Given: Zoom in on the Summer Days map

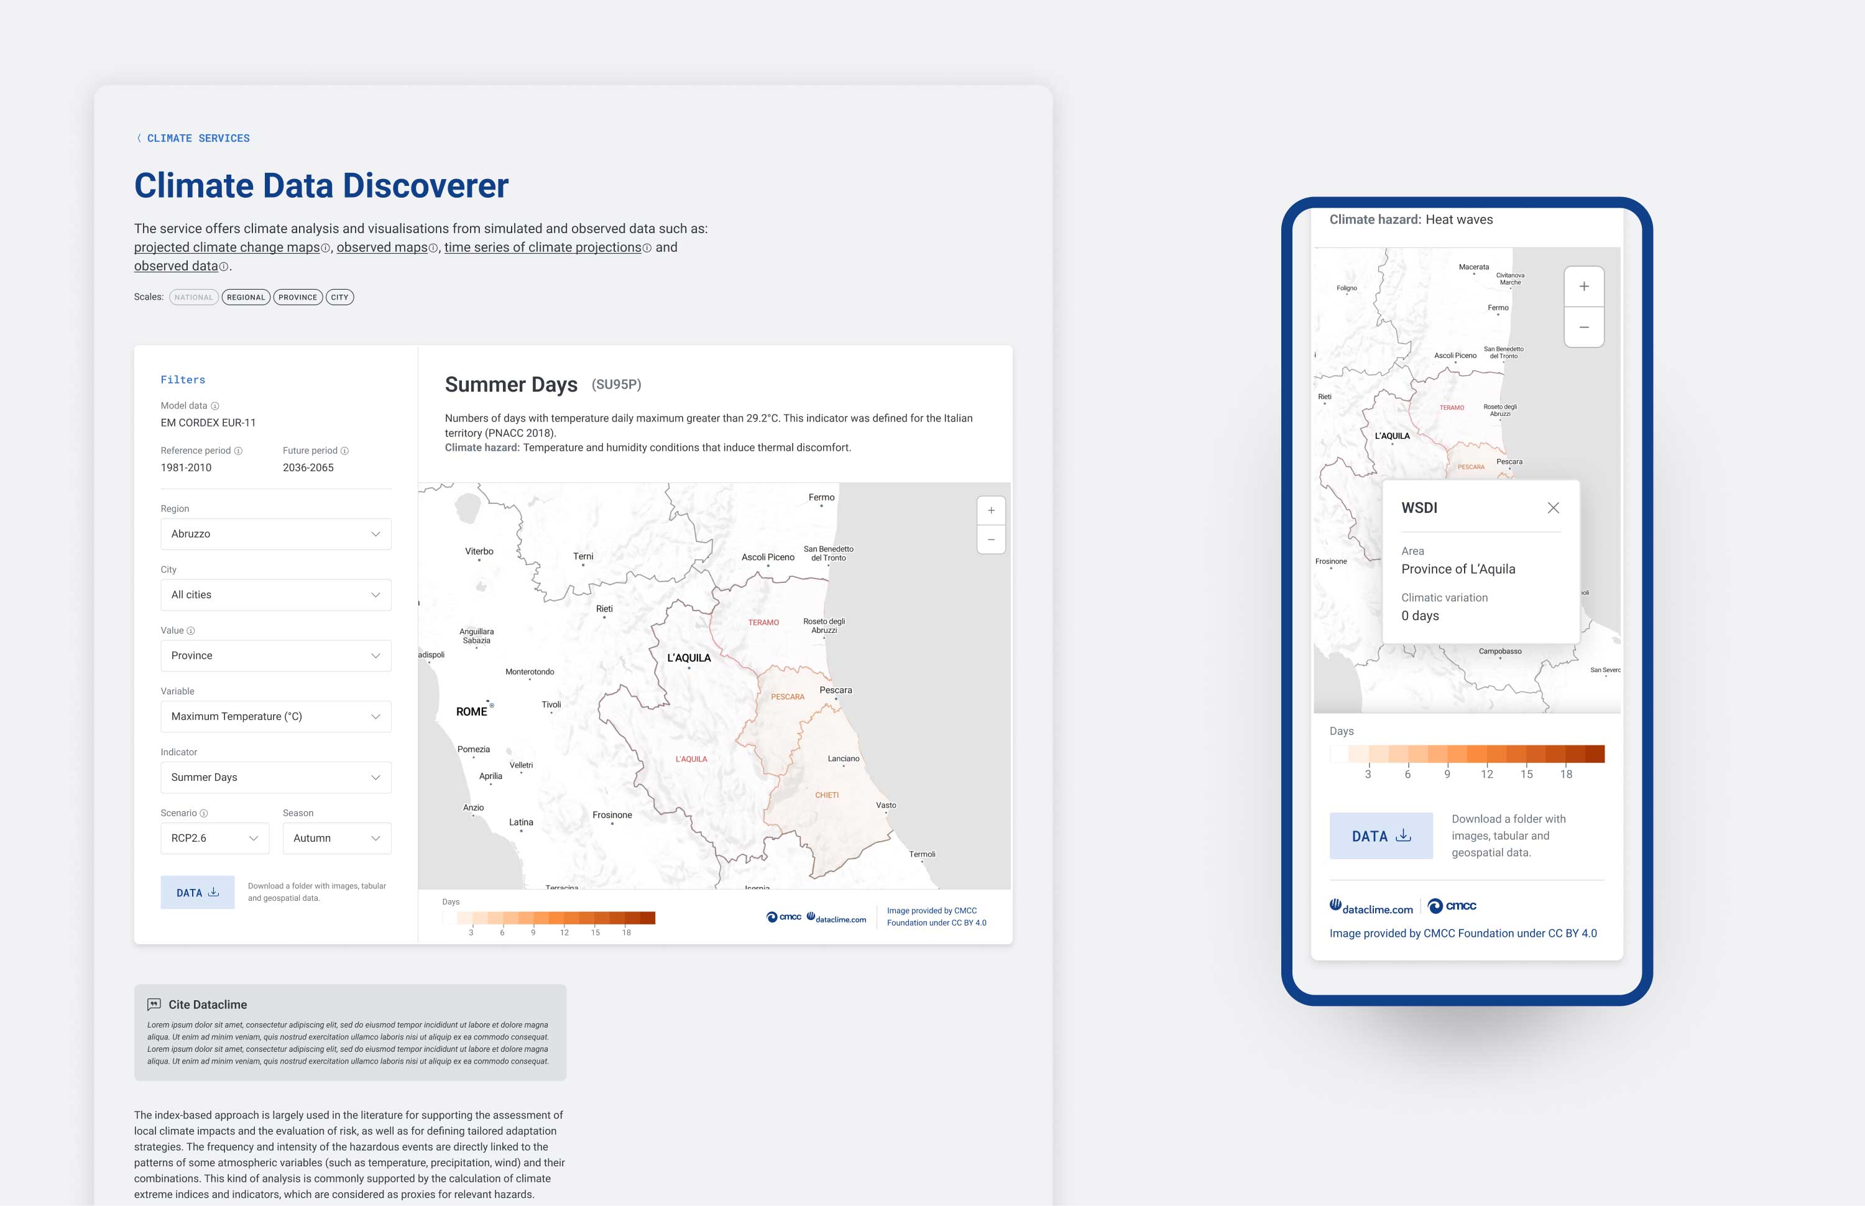Looking at the screenshot, I should [x=991, y=510].
